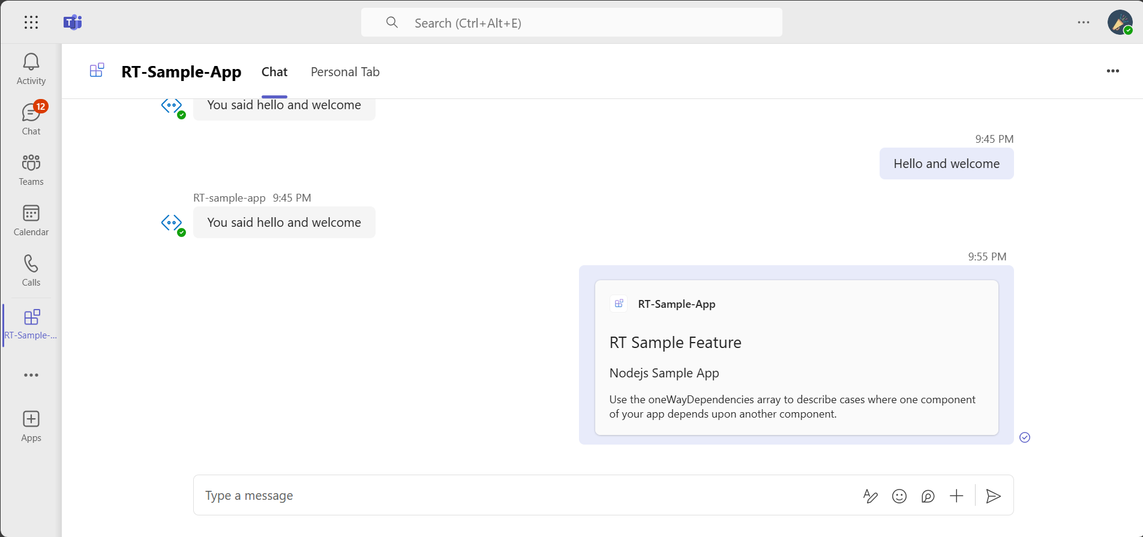
Task: Open the chat header more options menu
Action: pos(1112,71)
